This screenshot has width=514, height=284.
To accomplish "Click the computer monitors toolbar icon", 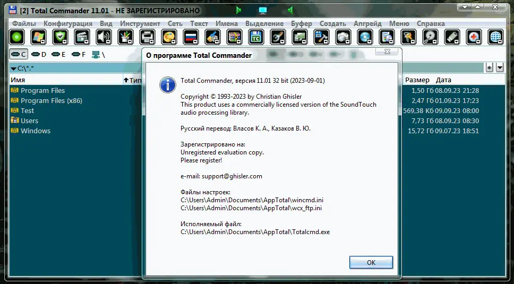I will 299,37.
